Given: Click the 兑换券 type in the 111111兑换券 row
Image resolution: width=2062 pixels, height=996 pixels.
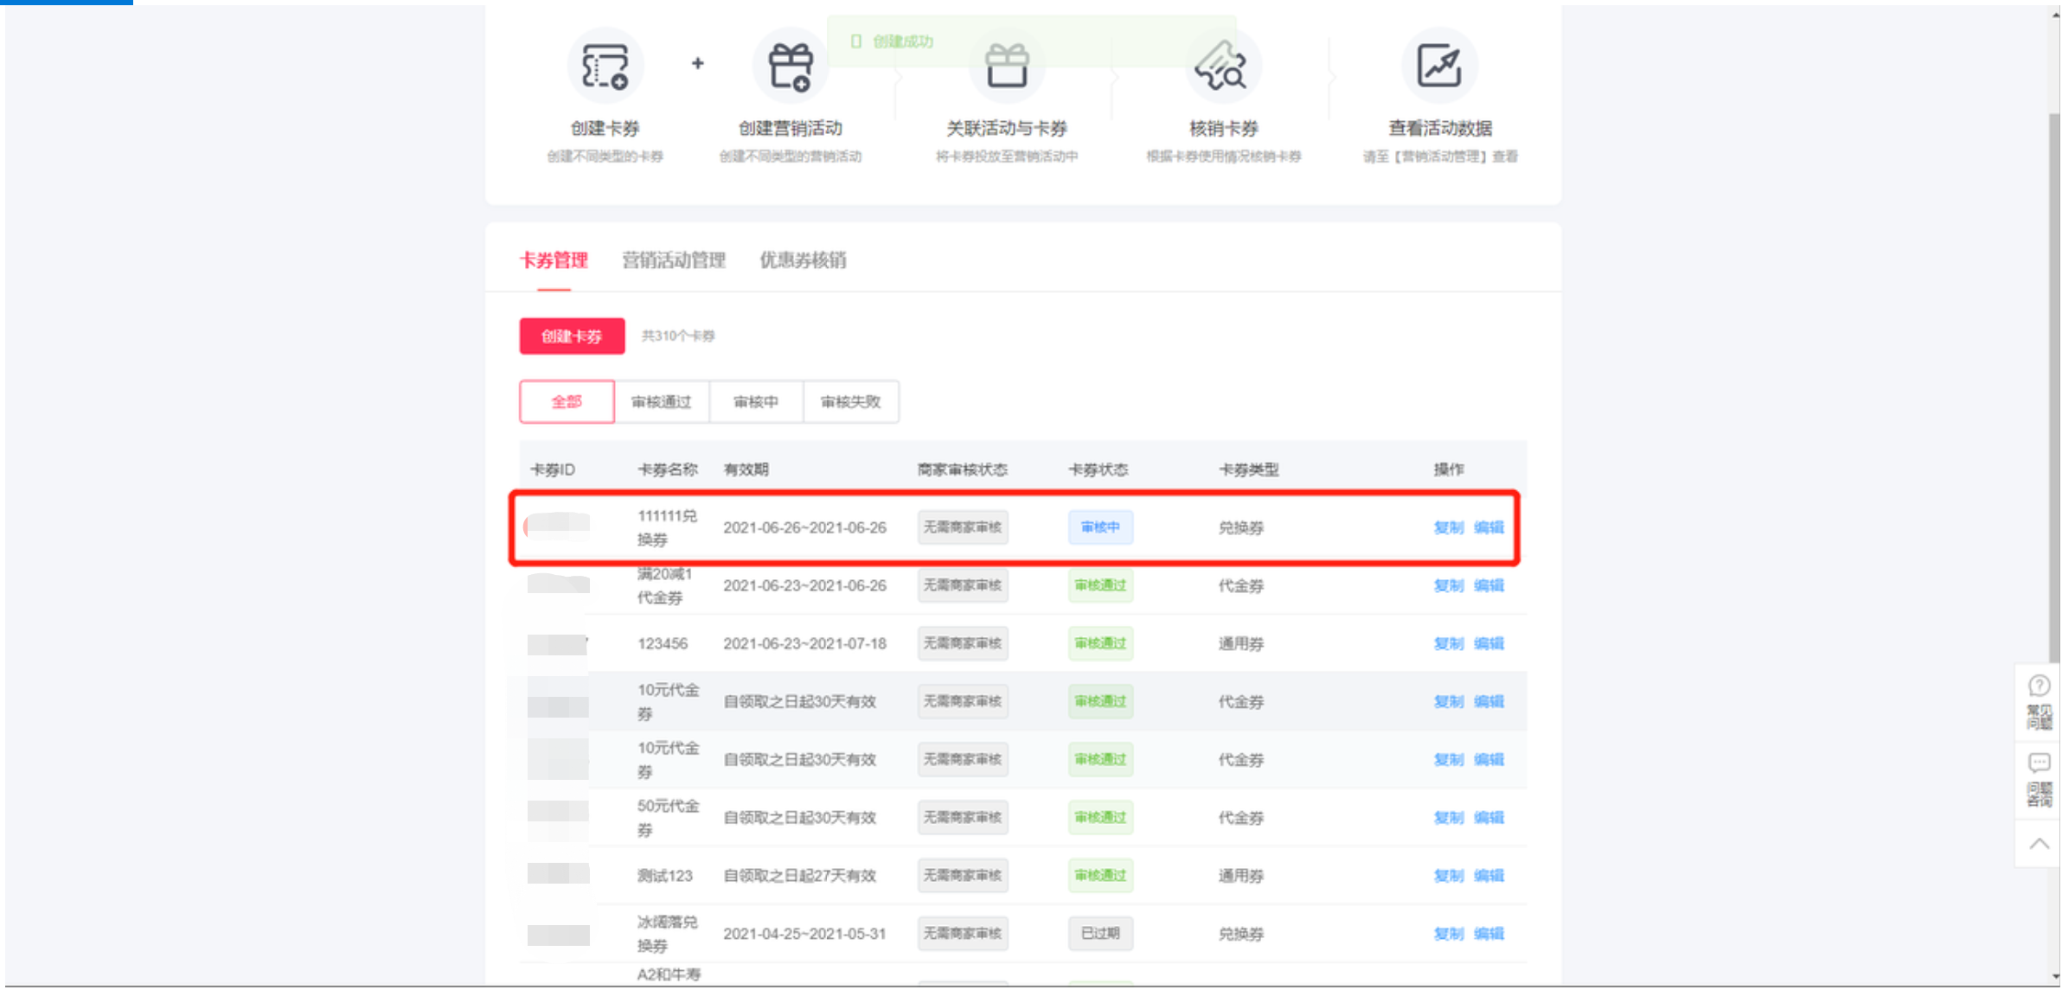Looking at the screenshot, I should pos(1240,527).
